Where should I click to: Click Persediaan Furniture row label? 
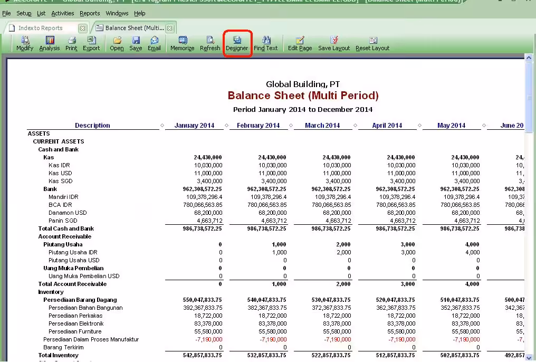pos(75,331)
